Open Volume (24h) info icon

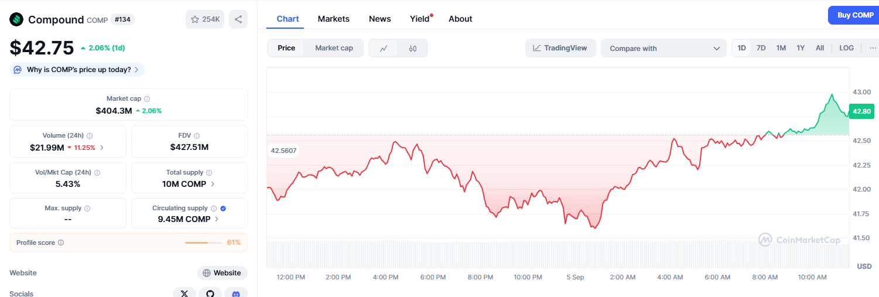(89, 136)
